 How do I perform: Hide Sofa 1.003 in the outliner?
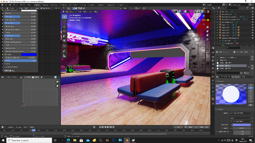(253, 33)
